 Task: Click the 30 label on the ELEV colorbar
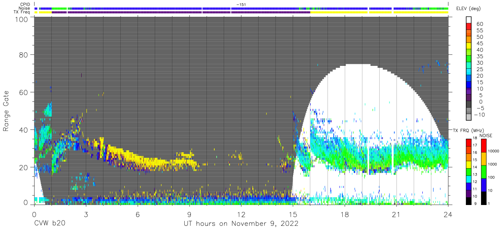click(x=480, y=63)
